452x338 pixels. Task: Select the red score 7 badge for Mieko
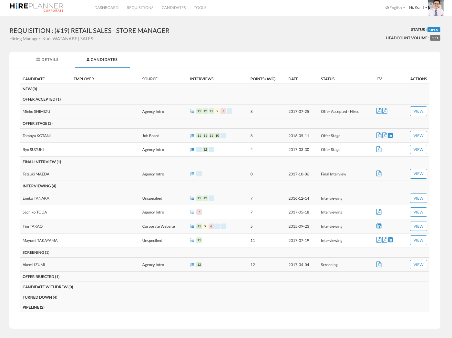pos(223,111)
